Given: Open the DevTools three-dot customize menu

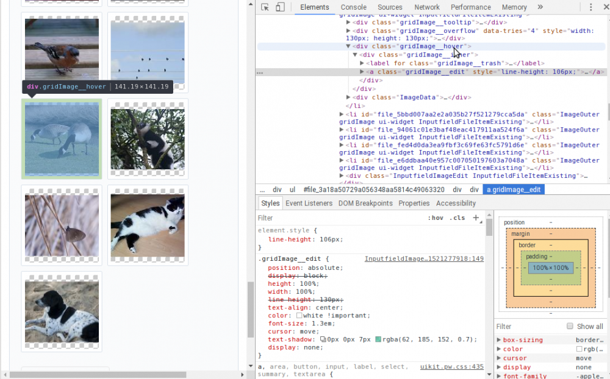Looking at the screenshot, I should pos(591,7).
